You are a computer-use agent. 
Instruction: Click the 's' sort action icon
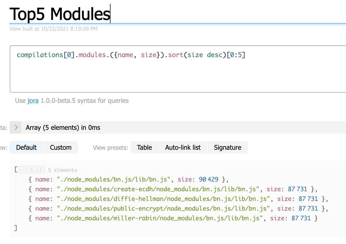(32, 170)
